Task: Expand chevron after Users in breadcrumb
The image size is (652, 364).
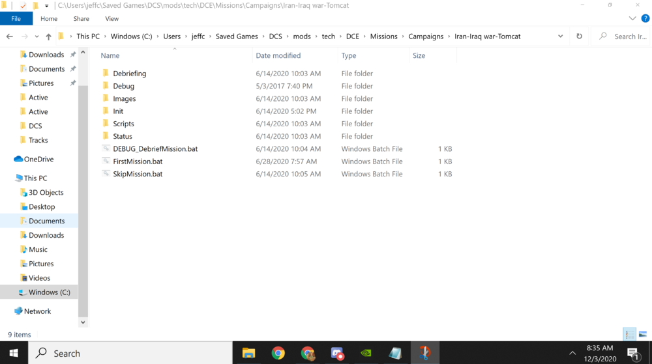Action: coord(186,36)
